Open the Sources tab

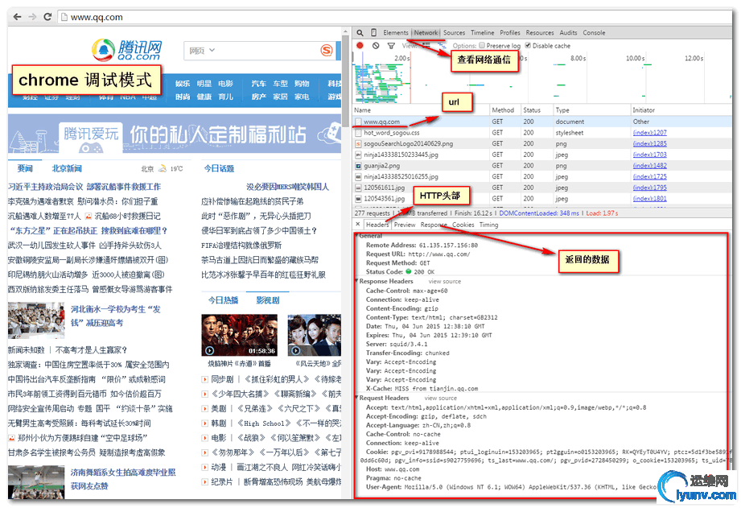(x=454, y=33)
